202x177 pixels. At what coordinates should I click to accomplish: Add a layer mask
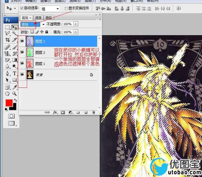pyautogui.click(x=63, y=113)
